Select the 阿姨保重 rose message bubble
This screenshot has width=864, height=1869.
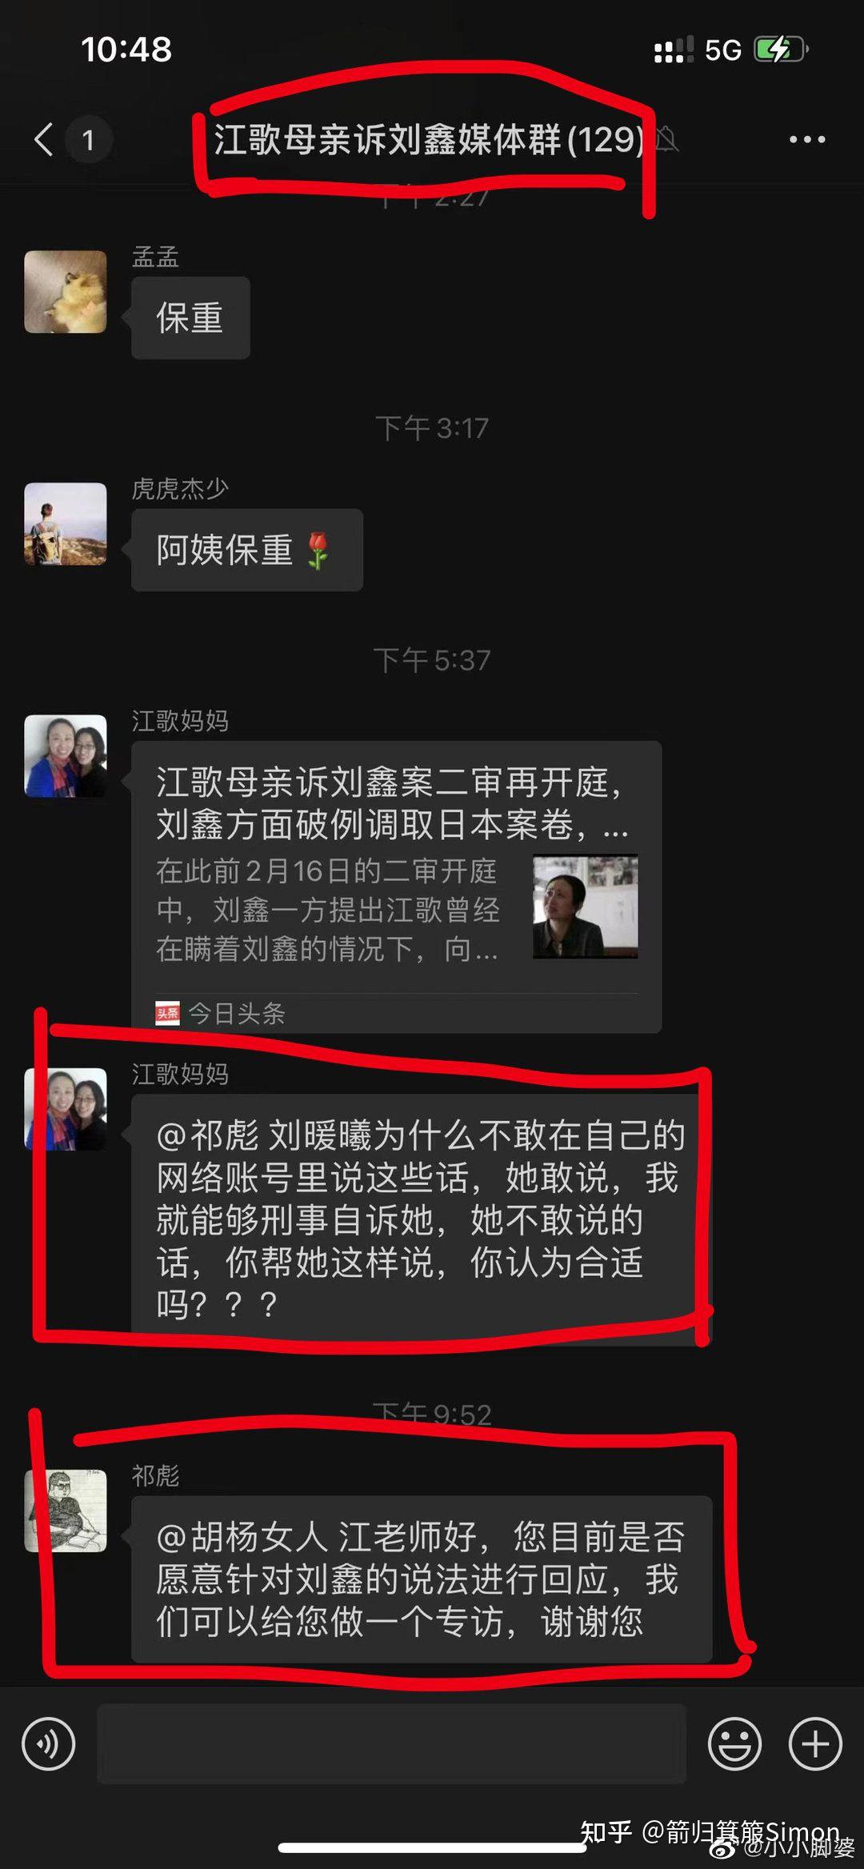point(247,550)
